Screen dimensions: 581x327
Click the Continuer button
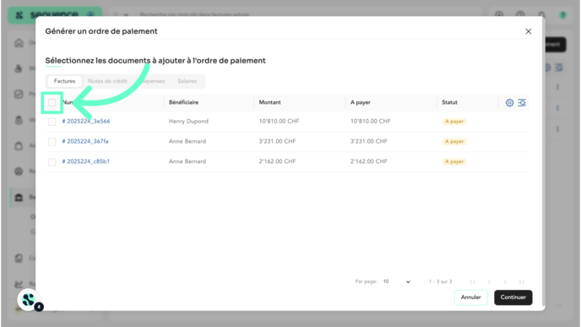[x=513, y=297]
